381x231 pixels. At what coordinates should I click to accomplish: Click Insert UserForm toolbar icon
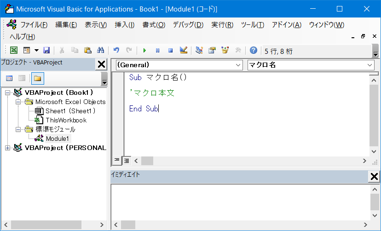pos(27,50)
